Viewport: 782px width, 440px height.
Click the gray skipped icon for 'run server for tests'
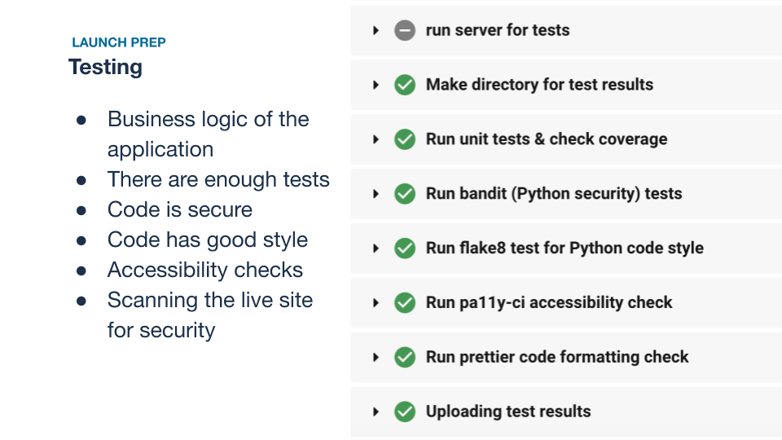coord(405,30)
